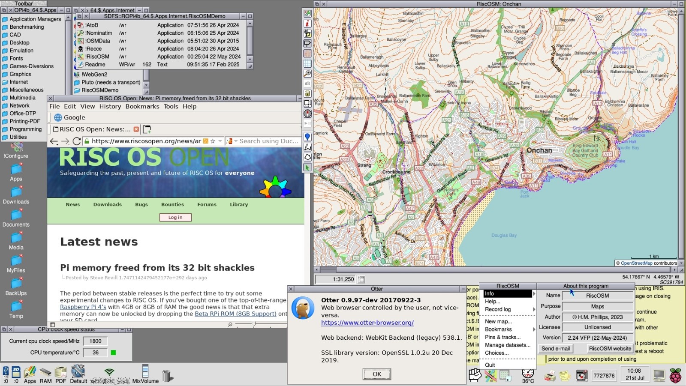Expand the Bookmarks submenu in RiscOSM menu
This screenshot has height=386, width=686.
pyautogui.click(x=533, y=329)
